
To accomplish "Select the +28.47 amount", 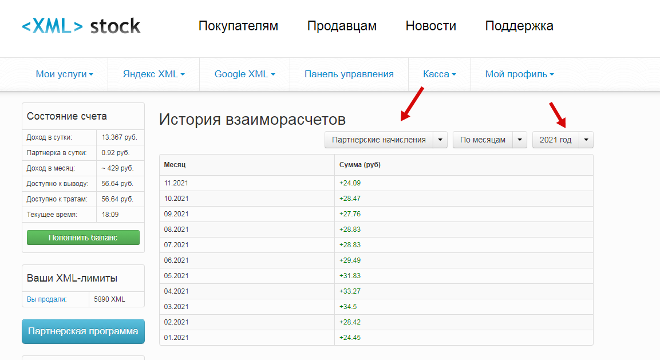I will [350, 199].
